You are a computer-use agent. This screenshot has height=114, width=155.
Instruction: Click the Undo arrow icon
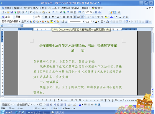click(54, 12)
